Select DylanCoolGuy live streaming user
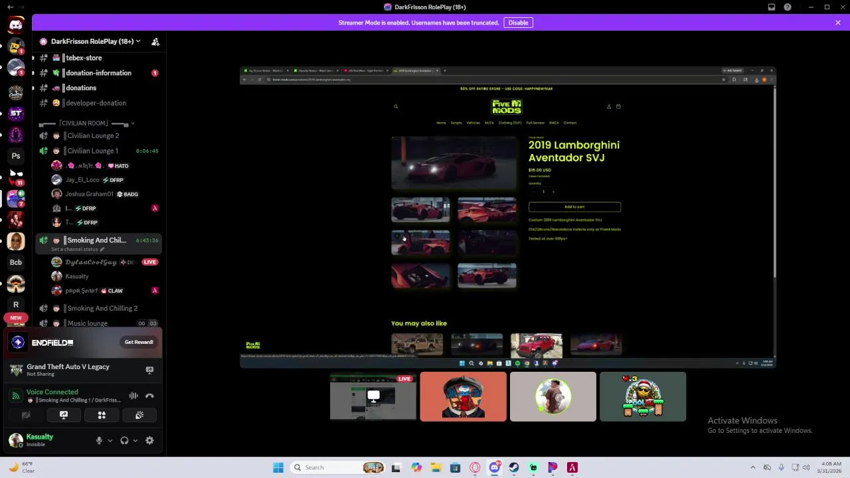The image size is (850, 478). pos(105,262)
